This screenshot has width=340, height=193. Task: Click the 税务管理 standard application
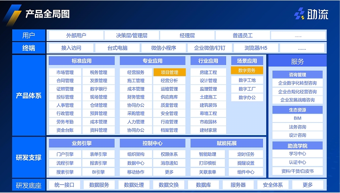point(98,72)
